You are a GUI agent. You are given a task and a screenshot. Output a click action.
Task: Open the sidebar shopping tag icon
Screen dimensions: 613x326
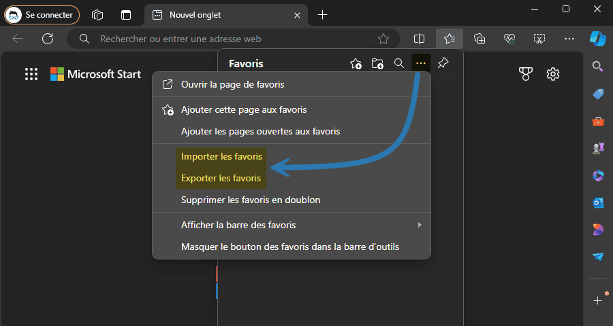pyautogui.click(x=598, y=94)
